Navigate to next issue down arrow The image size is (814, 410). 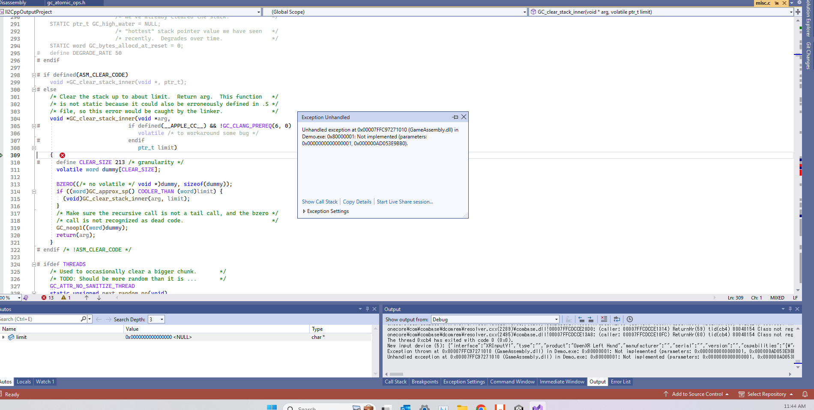click(99, 298)
